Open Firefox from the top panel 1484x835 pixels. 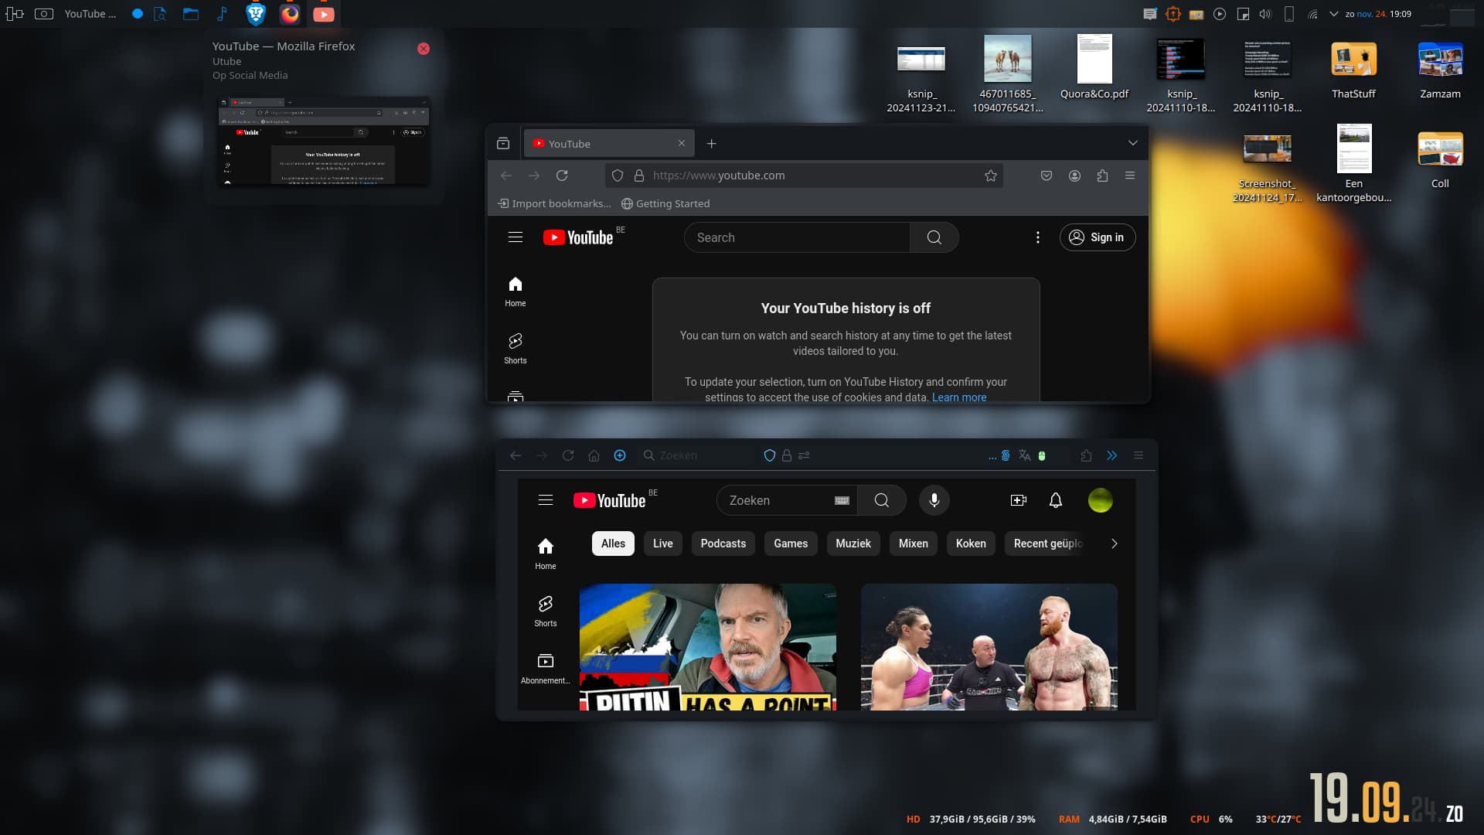point(290,14)
